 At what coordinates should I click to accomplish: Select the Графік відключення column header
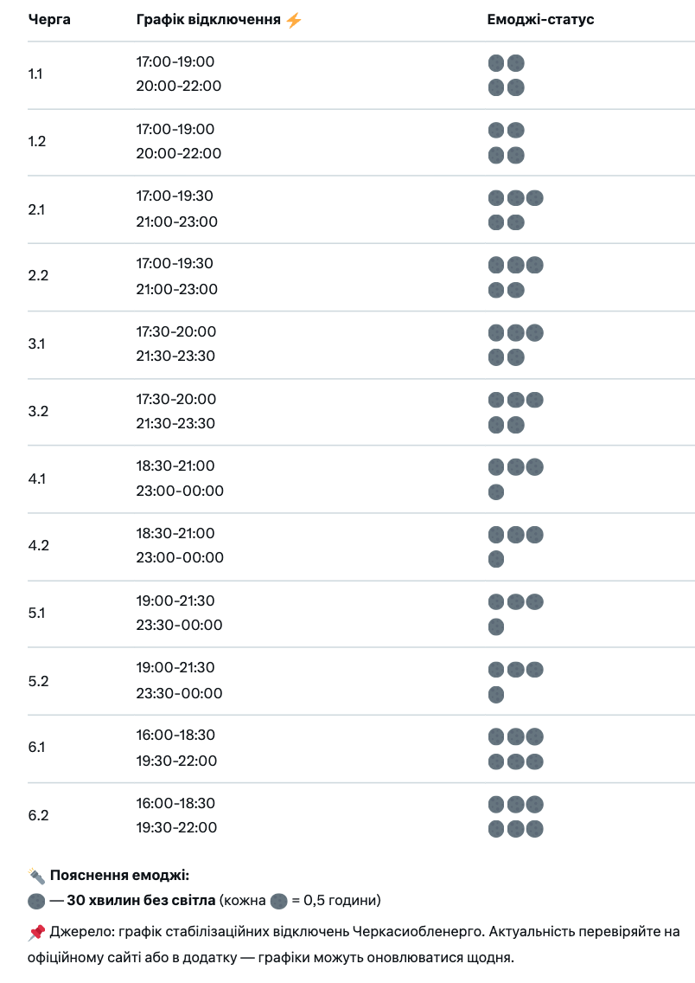(208, 20)
